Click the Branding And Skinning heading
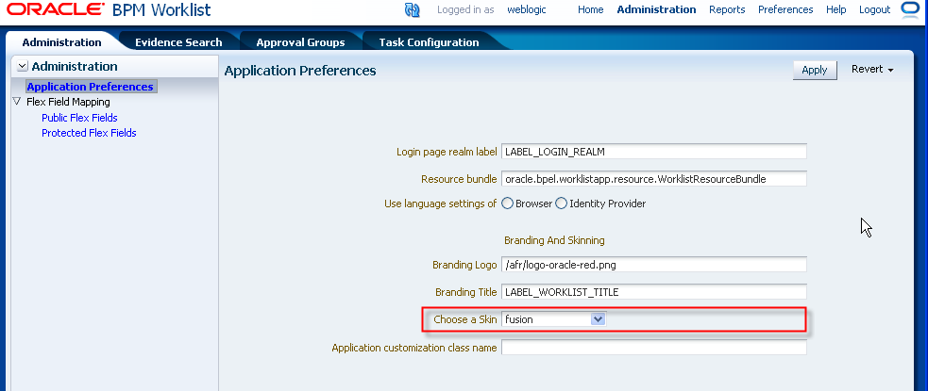928x391 pixels. (x=554, y=240)
